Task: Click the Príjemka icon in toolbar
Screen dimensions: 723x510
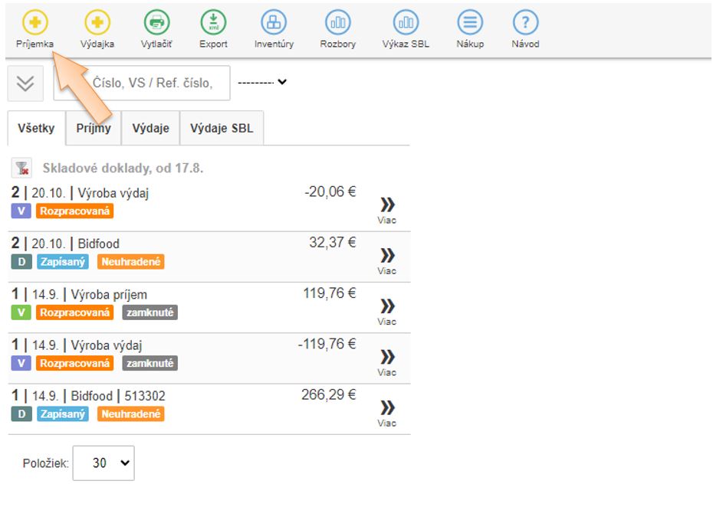Action: (35, 23)
